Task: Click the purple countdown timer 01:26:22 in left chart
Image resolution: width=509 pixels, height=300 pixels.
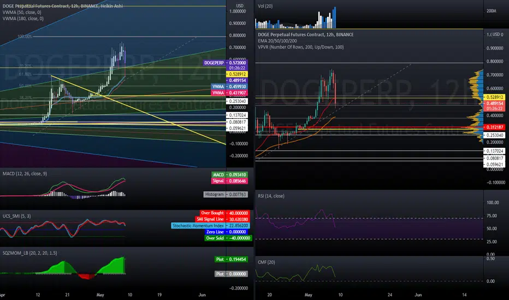Action: pos(237,68)
